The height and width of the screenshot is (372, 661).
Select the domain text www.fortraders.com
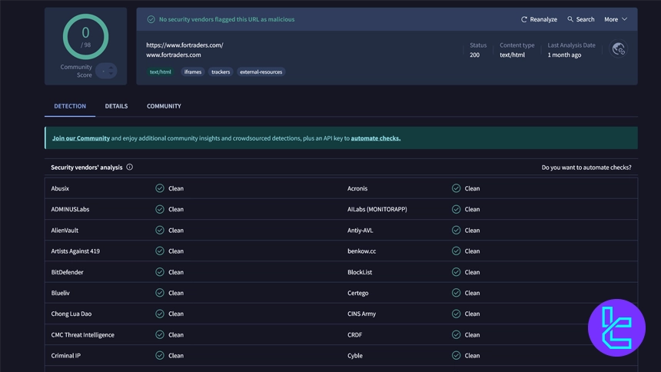pyautogui.click(x=173, y=55)
